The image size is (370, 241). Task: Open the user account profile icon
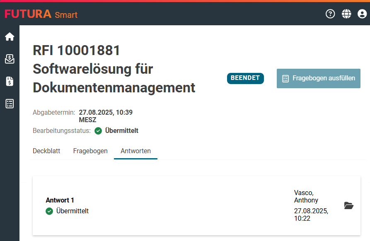click(x=362, y=14)
